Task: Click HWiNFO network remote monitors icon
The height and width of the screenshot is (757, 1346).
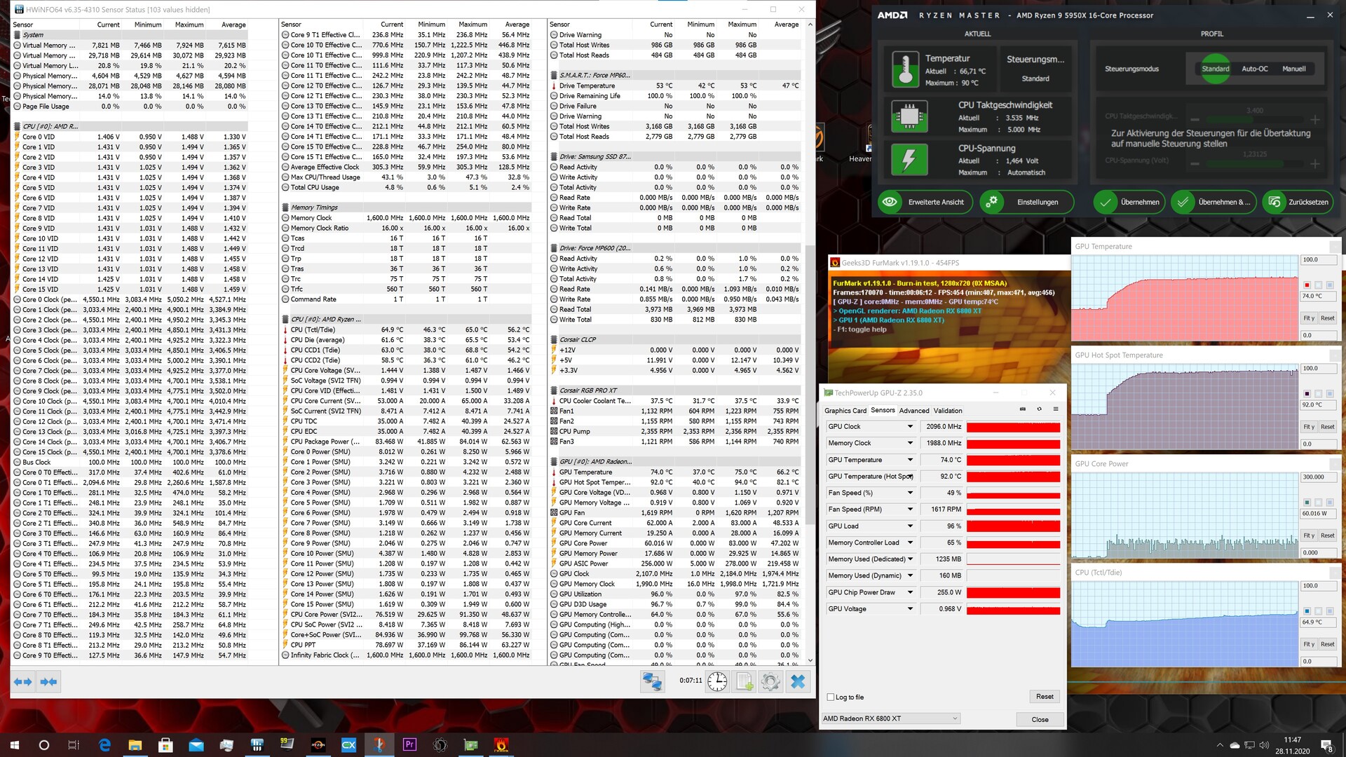Action: pos(652,681)
